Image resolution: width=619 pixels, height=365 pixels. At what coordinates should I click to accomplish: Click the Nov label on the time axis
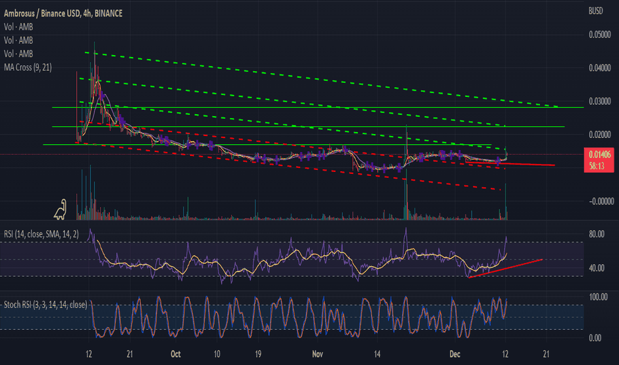[x=317, y=354]
